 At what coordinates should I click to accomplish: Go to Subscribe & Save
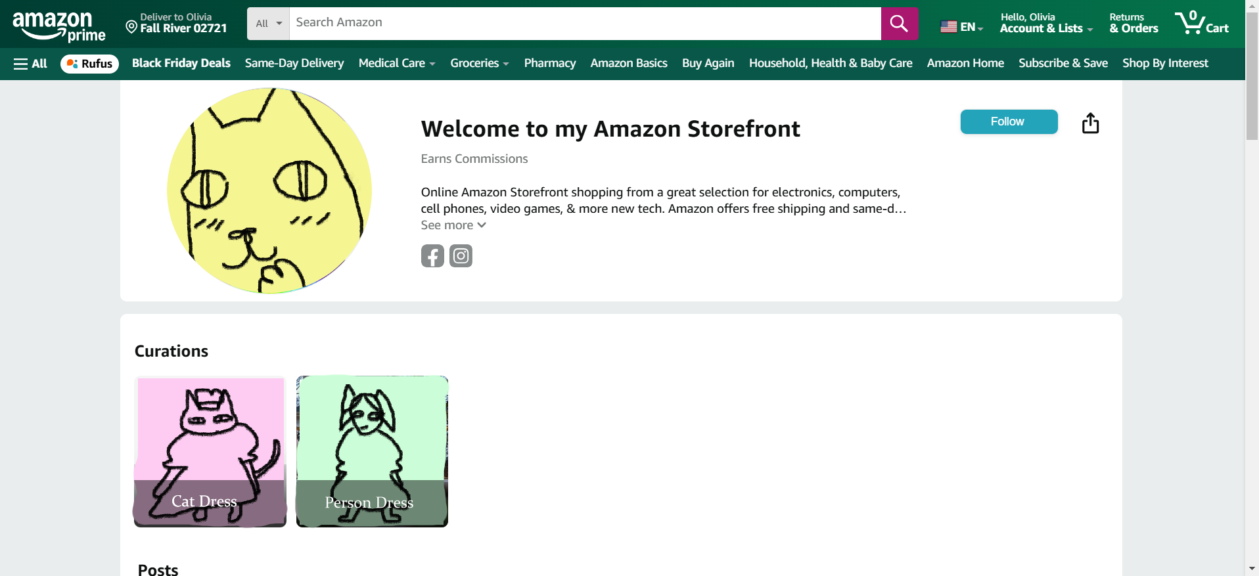(x=1063, y=63)
